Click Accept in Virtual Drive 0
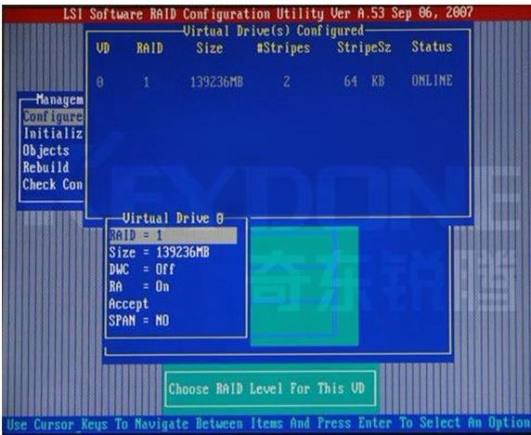This screenshot has width=531, height=435. click(128, 304)
